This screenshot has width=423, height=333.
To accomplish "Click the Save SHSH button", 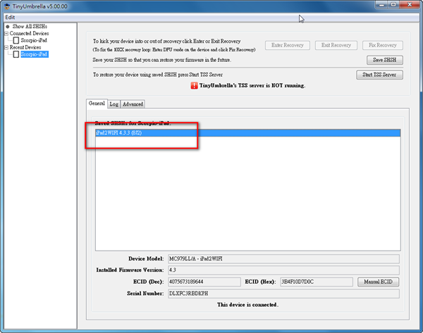I will click(385, 60).
